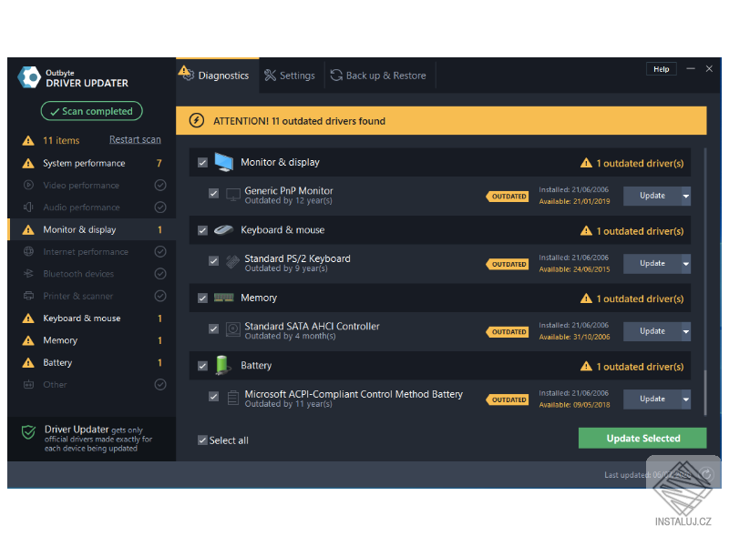This screenshot has width=729, height=546.
Task: Click the Generic PnP Monitor device icon
Action: point(233,195)
